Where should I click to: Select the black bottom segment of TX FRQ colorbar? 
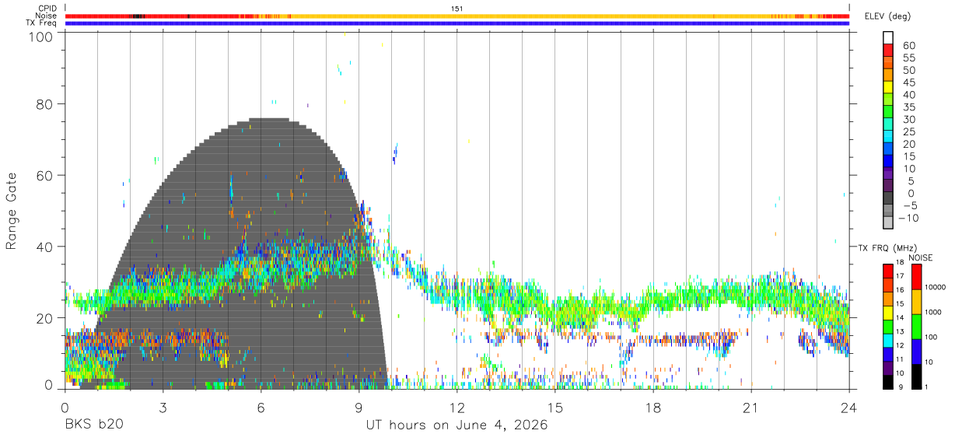tap(888, 382)
